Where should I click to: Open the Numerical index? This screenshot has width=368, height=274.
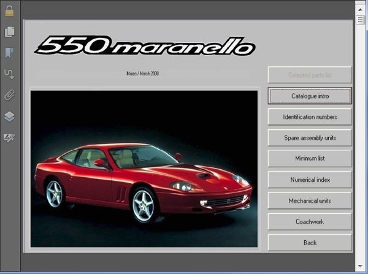[310, 180]
